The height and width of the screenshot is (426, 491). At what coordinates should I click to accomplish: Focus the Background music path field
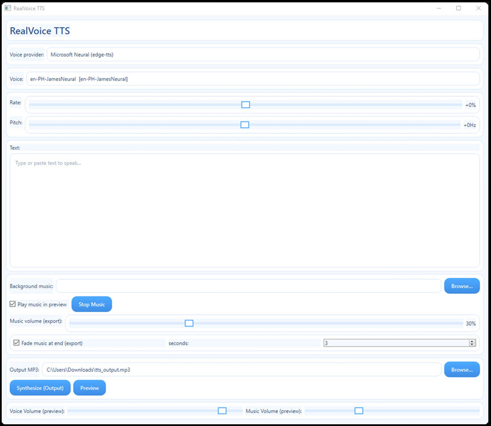click(249, 286)
